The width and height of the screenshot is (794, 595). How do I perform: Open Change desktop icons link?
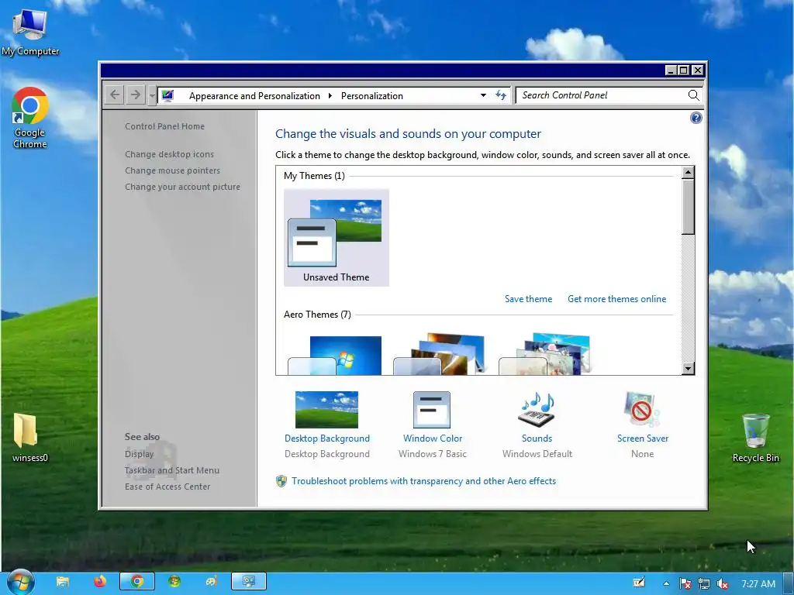click(x=169, y=154)
